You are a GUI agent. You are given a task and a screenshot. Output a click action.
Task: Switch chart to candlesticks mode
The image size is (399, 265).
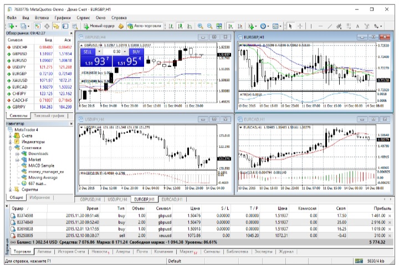click(181, 26)
